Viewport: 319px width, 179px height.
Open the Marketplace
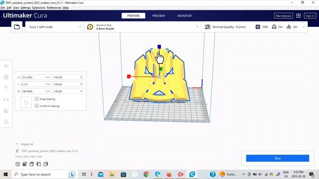pyautogui.click(x=284, y=16)
